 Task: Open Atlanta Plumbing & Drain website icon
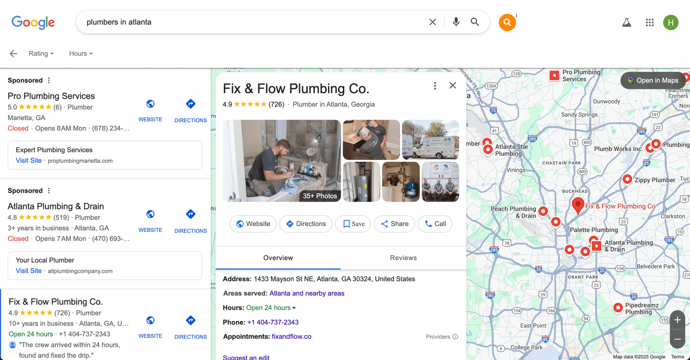(x=151, y=215)
